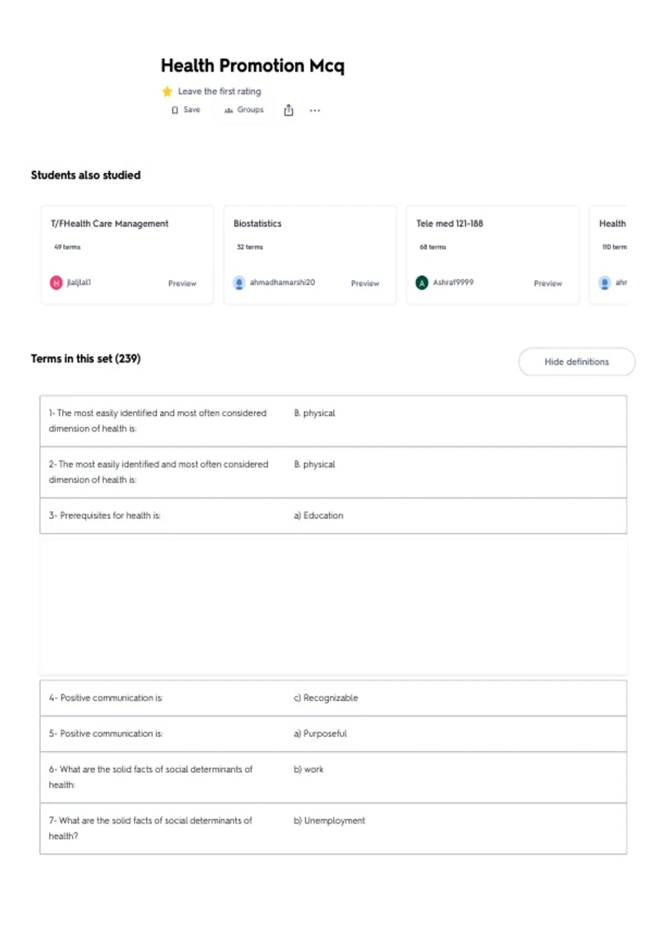Click ahmadhamarshi20 profile avatar
The image size is (666, 944).
239,283
